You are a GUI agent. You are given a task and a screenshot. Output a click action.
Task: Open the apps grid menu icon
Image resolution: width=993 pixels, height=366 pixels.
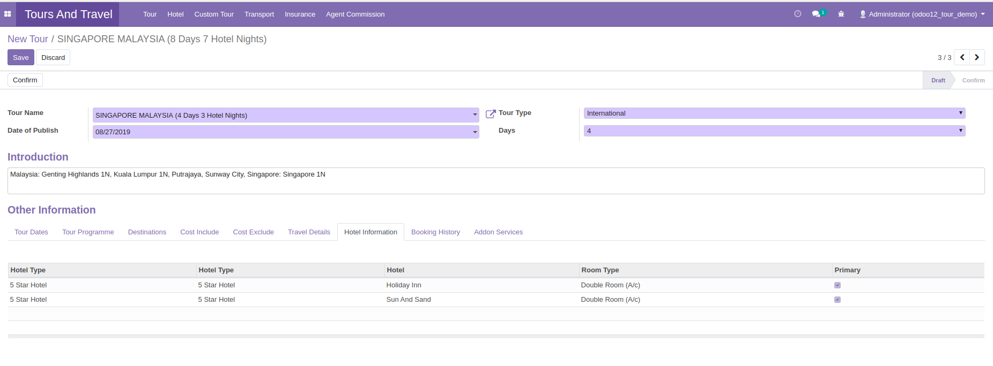pos(8,14)
